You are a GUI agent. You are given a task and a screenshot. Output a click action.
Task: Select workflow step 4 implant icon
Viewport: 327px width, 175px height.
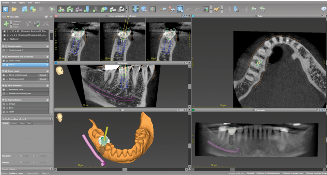[87, 9]
